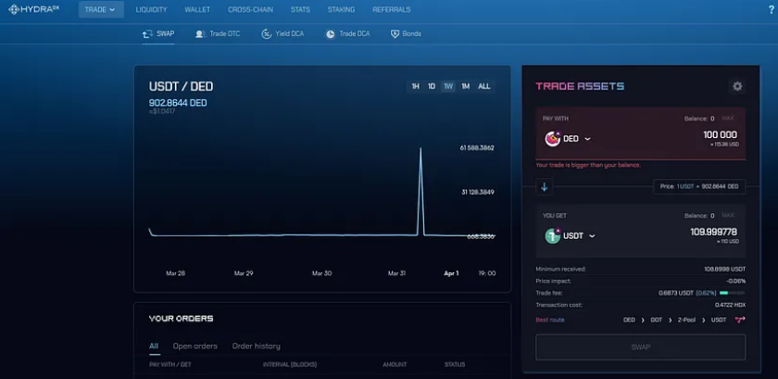Click the DOT route step
This screenshot has width=778, height=379.
tap(656, 320)
